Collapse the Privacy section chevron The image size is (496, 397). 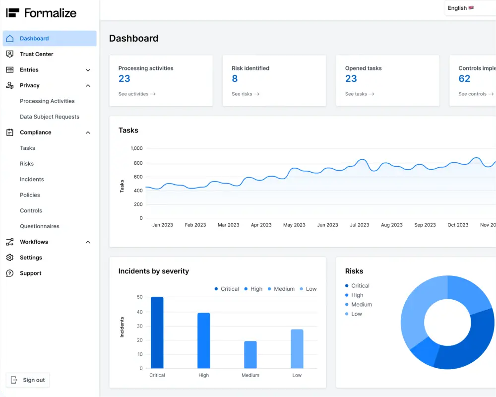click(88, 85)
